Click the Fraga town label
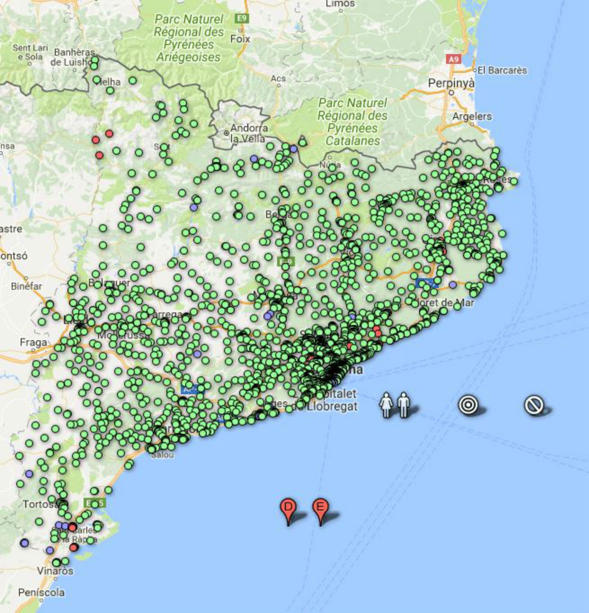 click(x=33, y=342)
